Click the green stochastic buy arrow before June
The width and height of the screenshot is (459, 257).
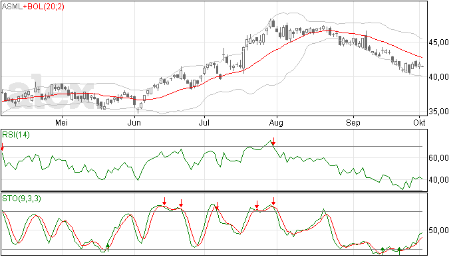(108, 247)
